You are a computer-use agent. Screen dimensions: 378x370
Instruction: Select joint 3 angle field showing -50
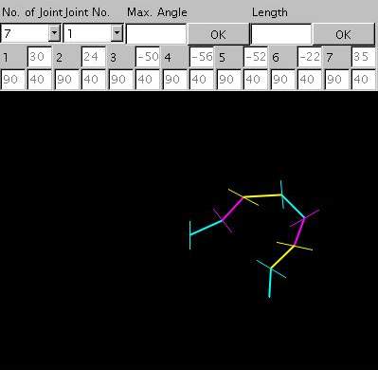pos(148,57)
